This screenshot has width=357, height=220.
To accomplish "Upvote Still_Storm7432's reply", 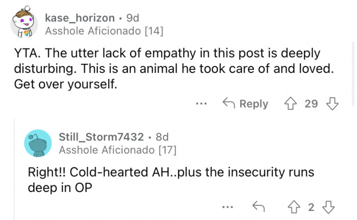I will point(294,207).
